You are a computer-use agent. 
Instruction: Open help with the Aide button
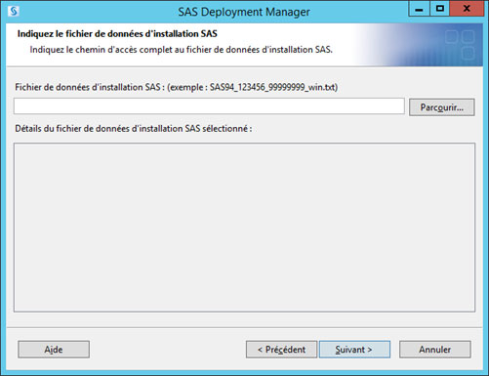54,350
